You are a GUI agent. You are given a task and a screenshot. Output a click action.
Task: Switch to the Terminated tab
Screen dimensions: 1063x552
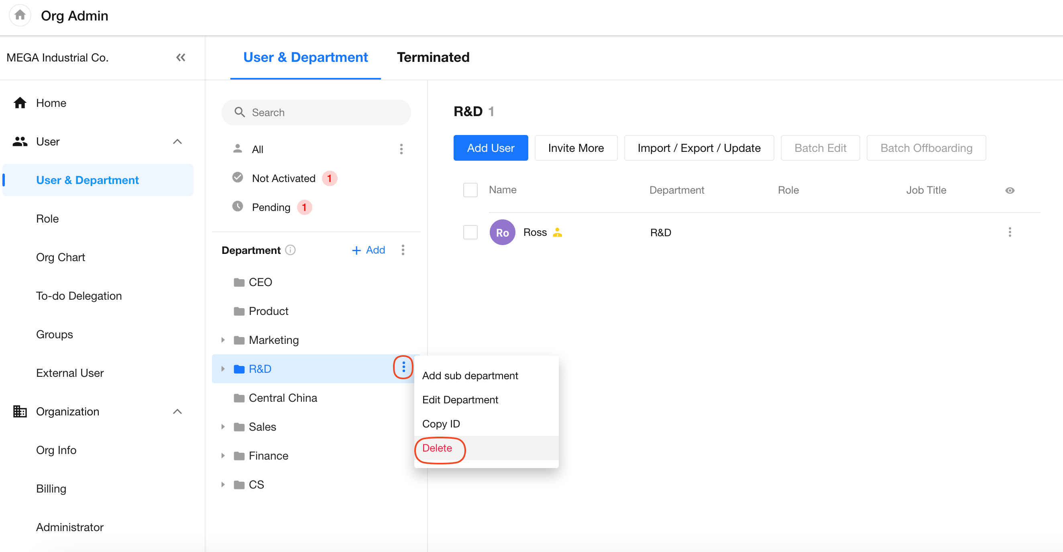433,57
